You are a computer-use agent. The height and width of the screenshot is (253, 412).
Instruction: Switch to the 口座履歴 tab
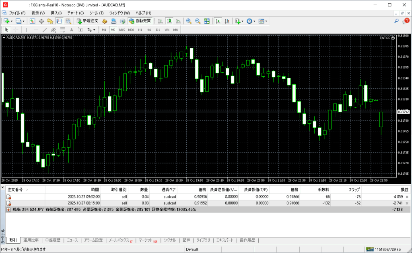tap(53, 240)
